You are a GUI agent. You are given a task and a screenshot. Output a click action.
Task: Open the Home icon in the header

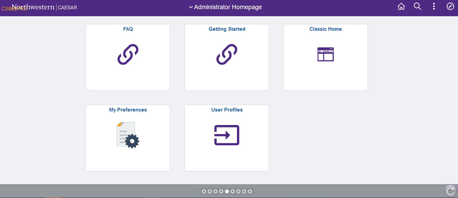401,6
